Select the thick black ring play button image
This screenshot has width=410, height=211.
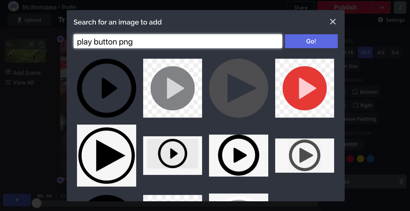238,155
